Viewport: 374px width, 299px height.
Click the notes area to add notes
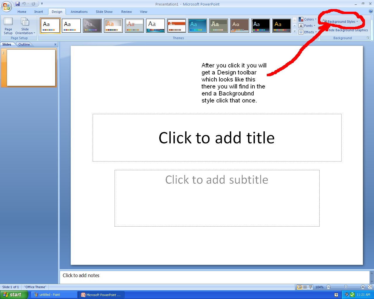pos(214,277)
